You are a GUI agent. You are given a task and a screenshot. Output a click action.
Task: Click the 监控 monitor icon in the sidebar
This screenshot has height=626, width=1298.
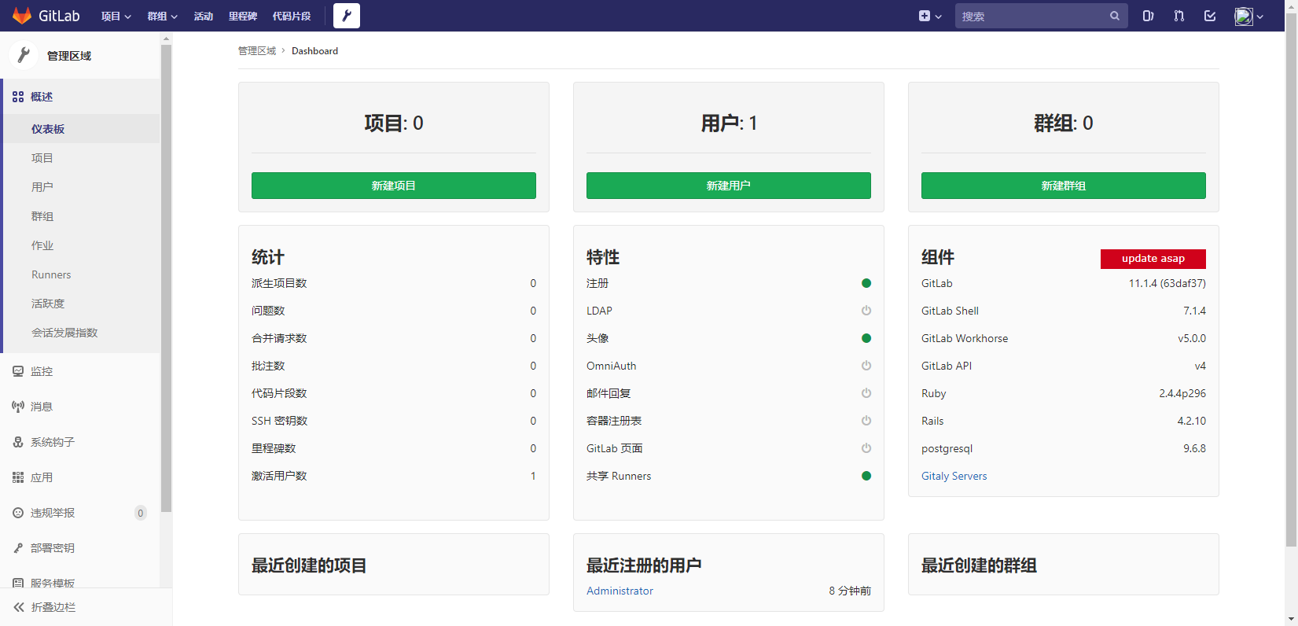[x=18, y=371]
